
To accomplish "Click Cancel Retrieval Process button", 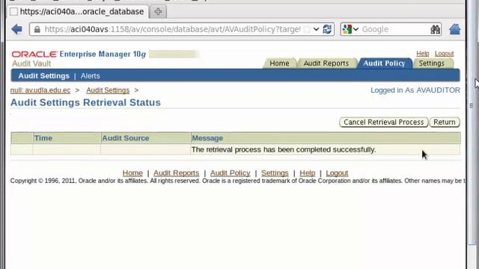I will click(x=384, y=122).
